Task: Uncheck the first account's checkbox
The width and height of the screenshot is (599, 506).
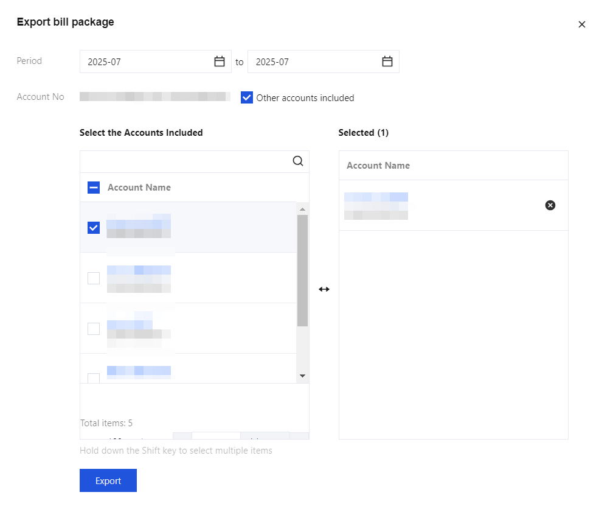Action: click(94, 228)
